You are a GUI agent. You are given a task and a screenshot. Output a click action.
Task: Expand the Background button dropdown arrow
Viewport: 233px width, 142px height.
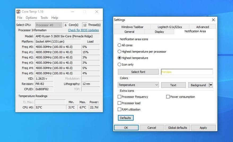pos(211,85)
